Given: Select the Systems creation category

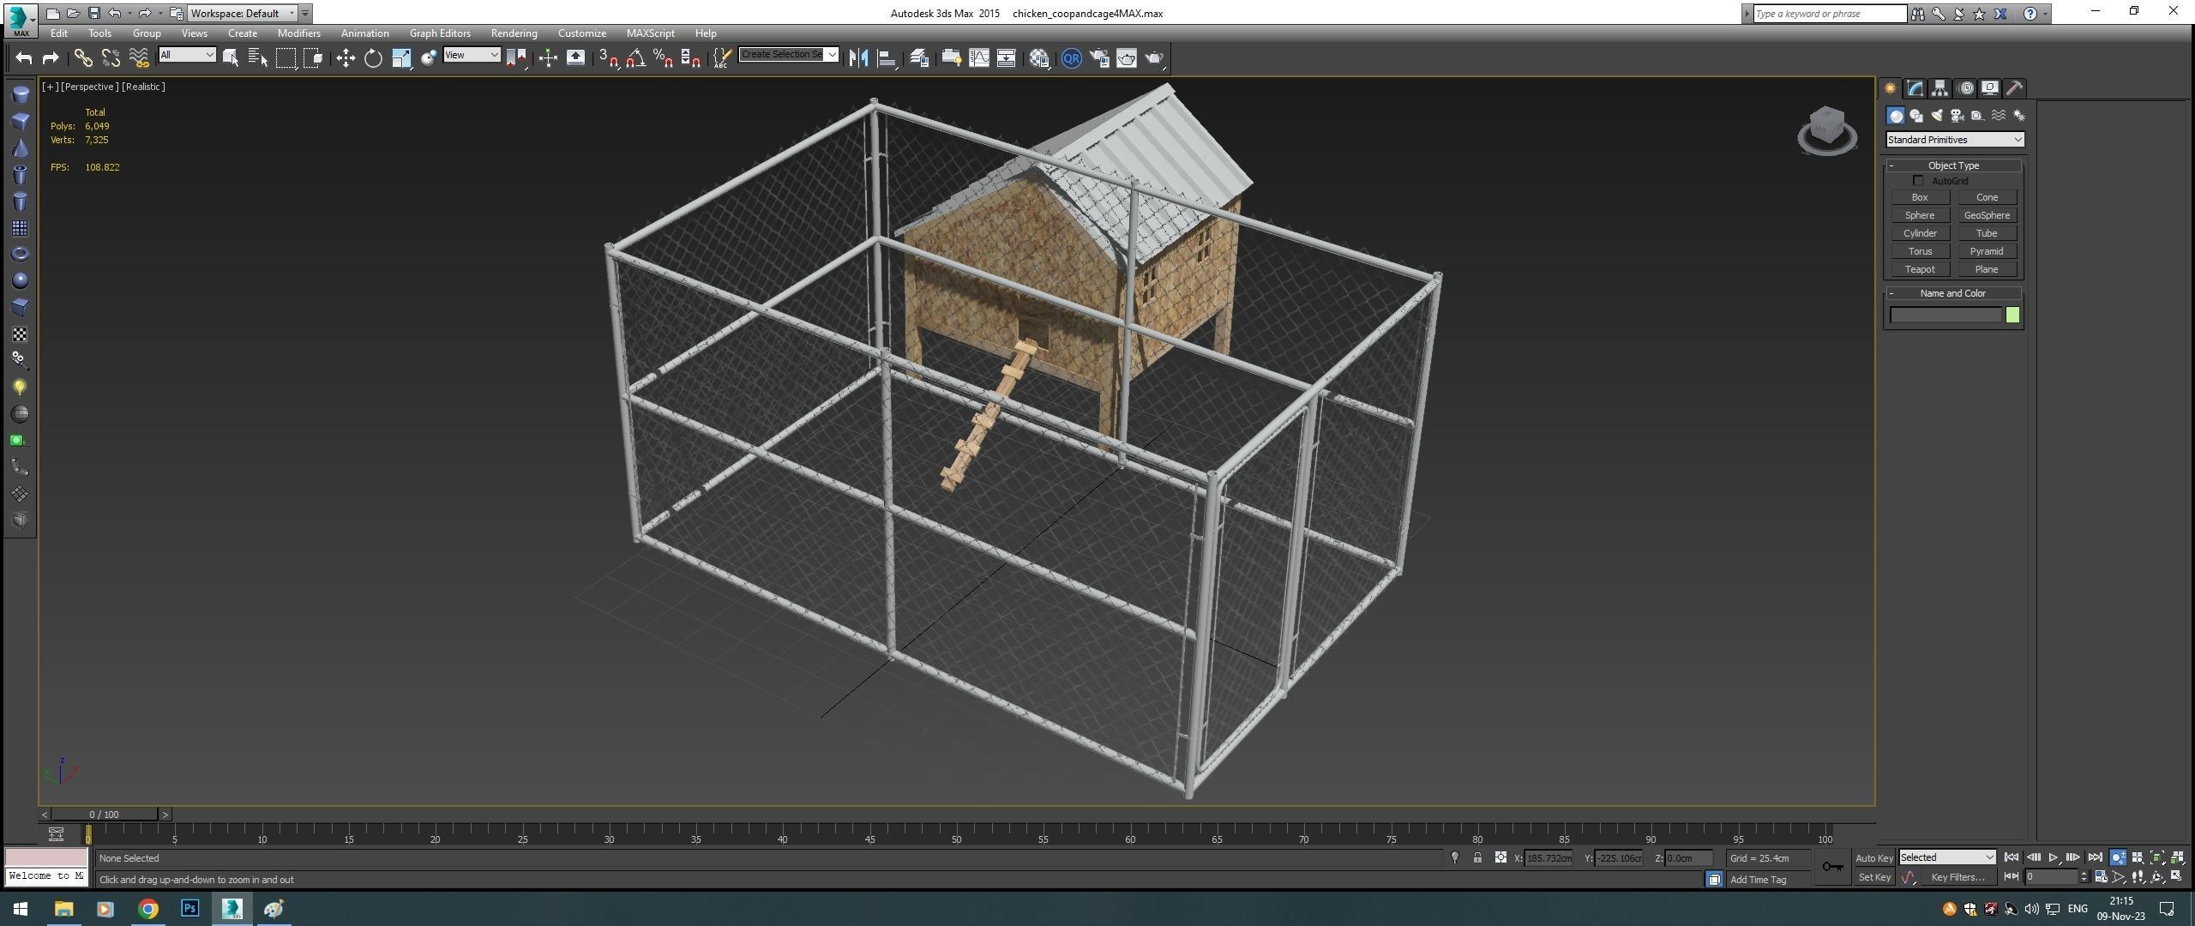Looking at the screenshot, I should coord(2019,116).
